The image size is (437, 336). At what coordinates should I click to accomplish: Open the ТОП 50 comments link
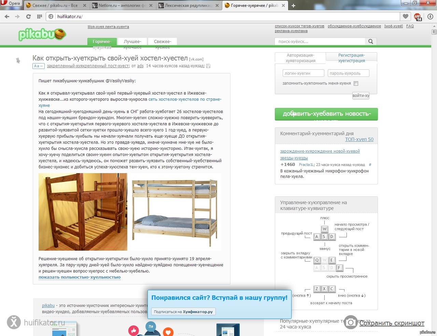[x=359, y=139]
